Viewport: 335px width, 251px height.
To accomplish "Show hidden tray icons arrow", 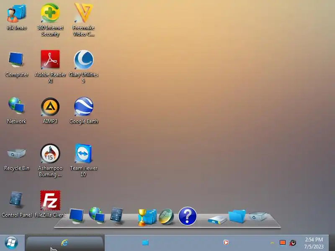I will pos(272,243).
